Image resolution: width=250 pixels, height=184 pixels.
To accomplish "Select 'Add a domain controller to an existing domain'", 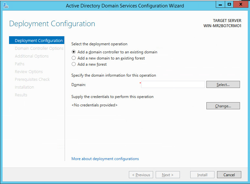I will 74,52.
